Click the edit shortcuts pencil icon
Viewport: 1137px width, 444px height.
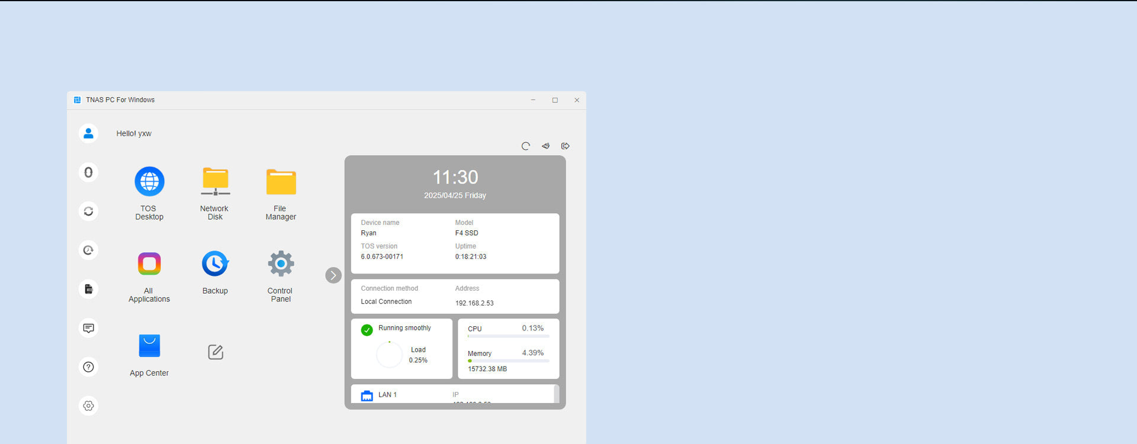[216, 352]
